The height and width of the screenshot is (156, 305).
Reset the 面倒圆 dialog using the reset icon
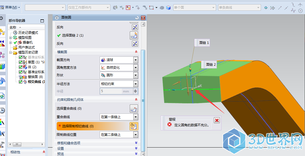(x=137, y=18)
